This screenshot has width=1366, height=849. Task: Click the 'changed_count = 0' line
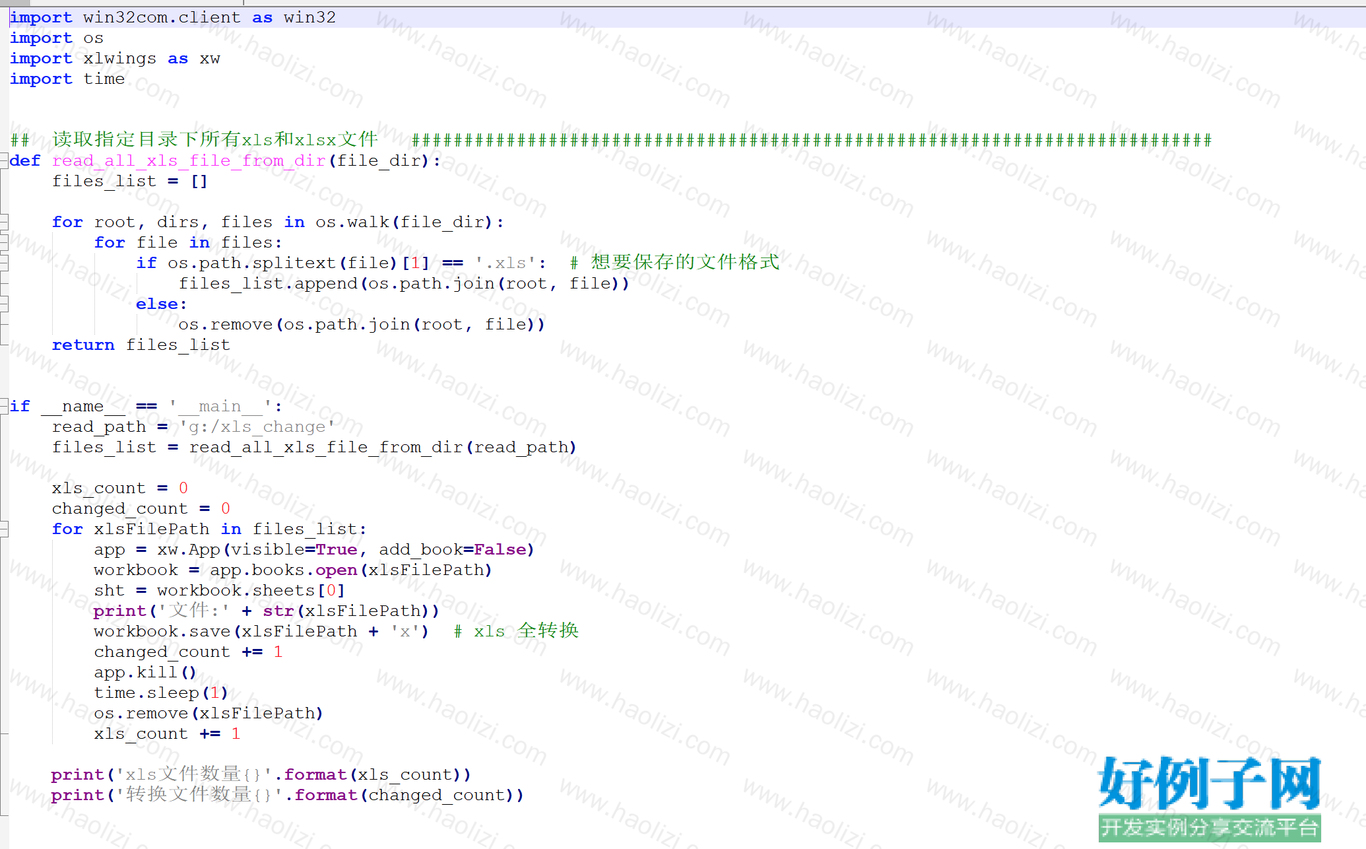[x=141, y=508]
